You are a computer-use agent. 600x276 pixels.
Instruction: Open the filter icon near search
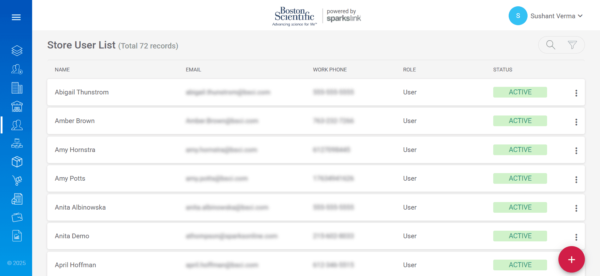[573, 45]
